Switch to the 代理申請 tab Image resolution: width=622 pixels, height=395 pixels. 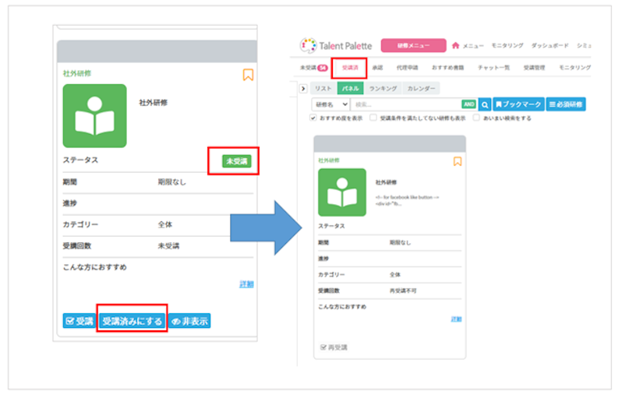coord(408,68)
